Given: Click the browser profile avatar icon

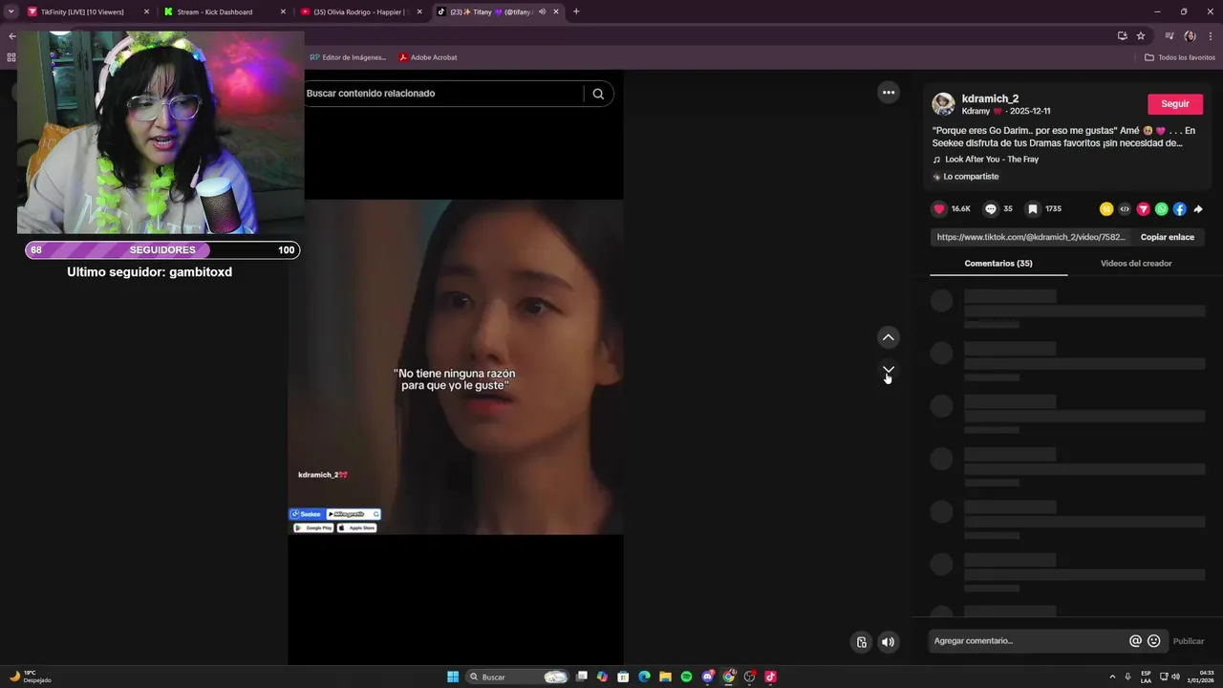Looking at the screenshot, I should 1190,36.
